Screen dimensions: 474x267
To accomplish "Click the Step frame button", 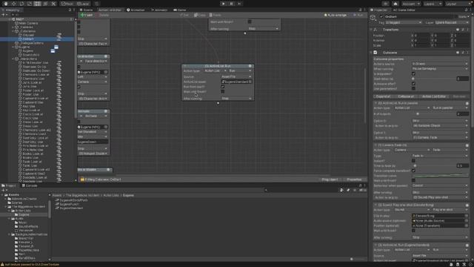I will (239, 4).
